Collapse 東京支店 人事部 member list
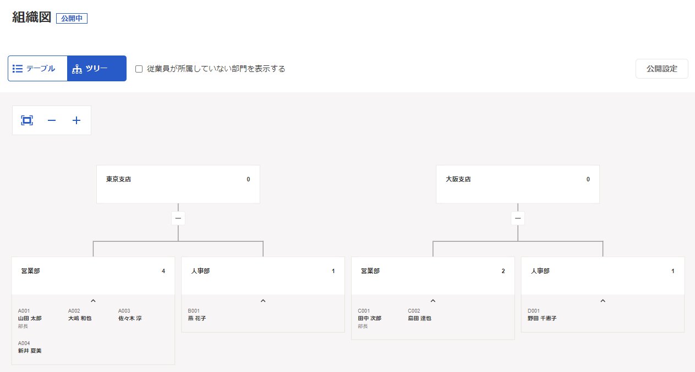Image resolution: width=695 pixels, height=372 pixels. pyautogui.click(x=263, y=301)
